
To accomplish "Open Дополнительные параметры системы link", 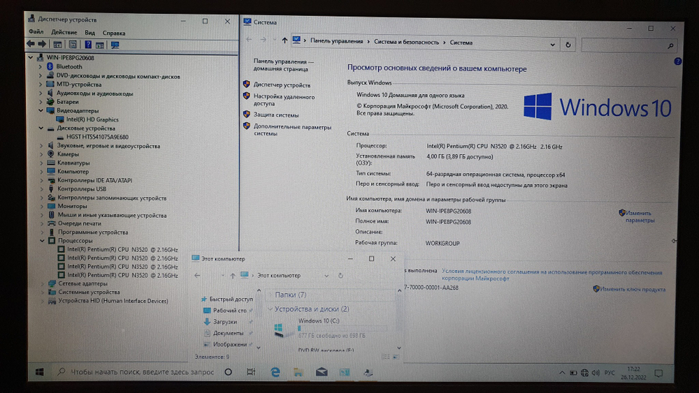I will 292,130.
